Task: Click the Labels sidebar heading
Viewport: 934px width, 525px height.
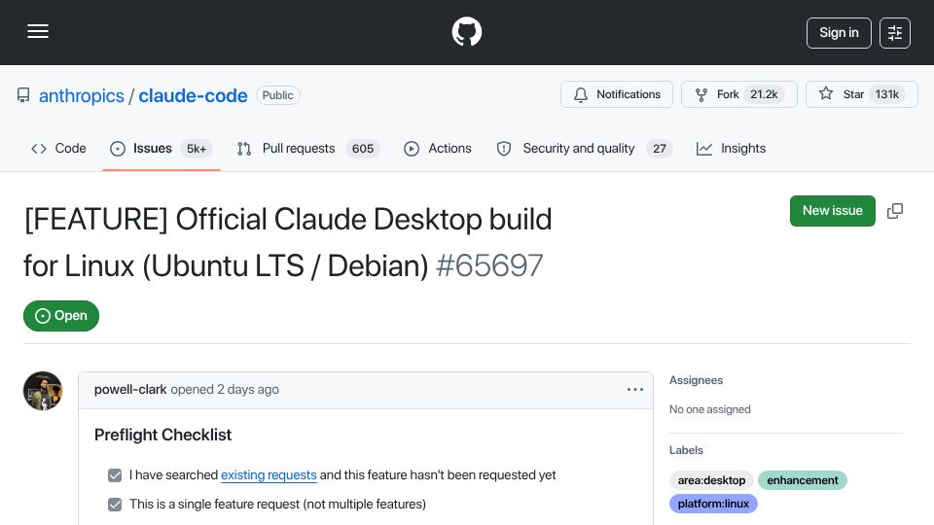Action: 686,450
